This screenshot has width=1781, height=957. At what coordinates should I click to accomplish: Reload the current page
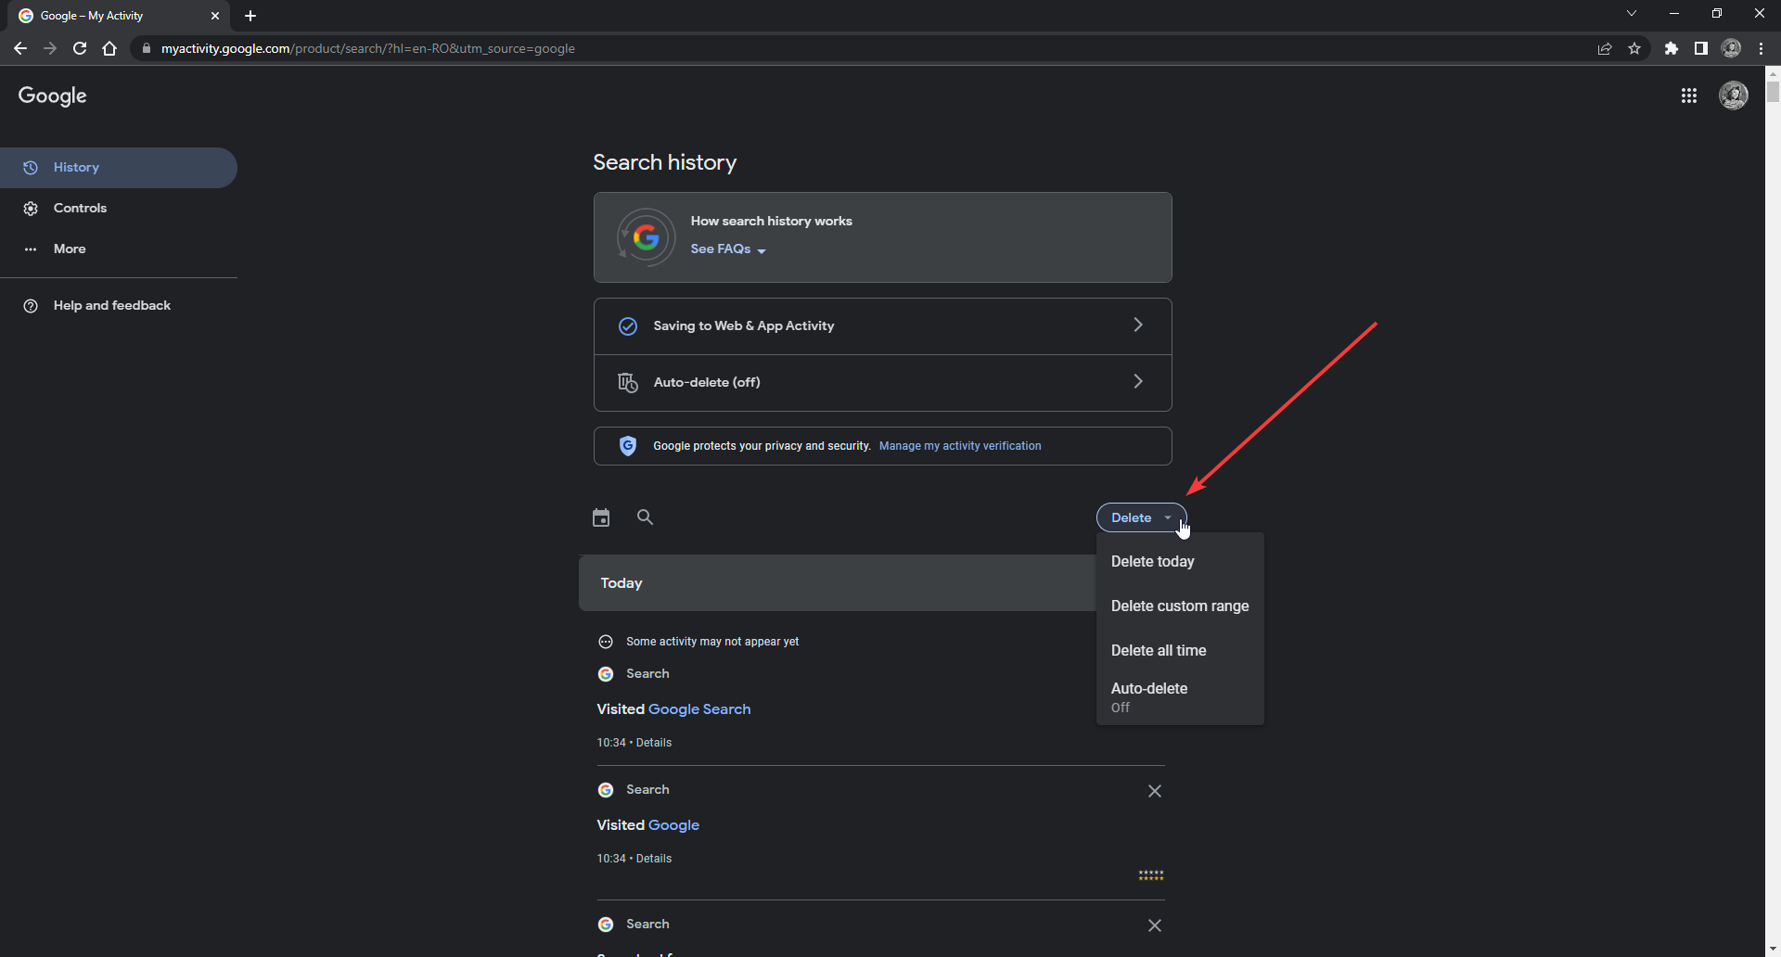point(80,48)
